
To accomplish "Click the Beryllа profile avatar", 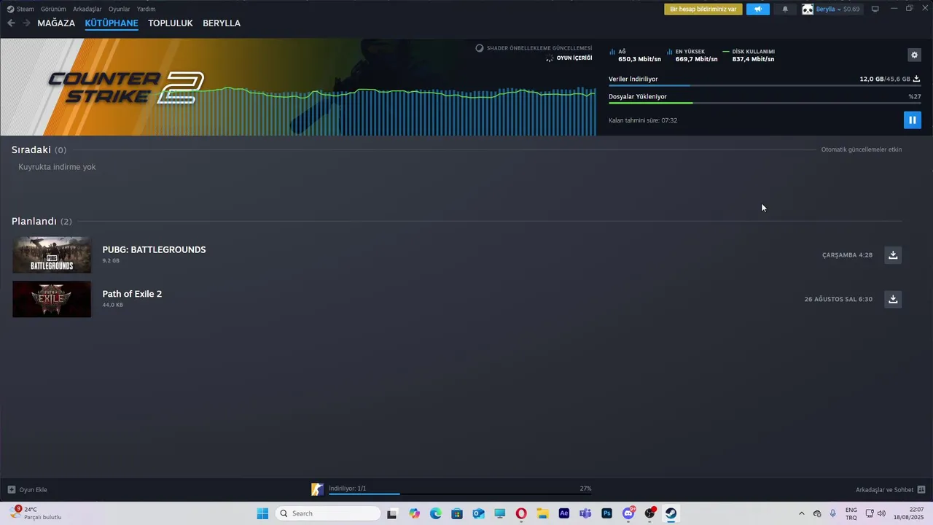I will point(808,9).
